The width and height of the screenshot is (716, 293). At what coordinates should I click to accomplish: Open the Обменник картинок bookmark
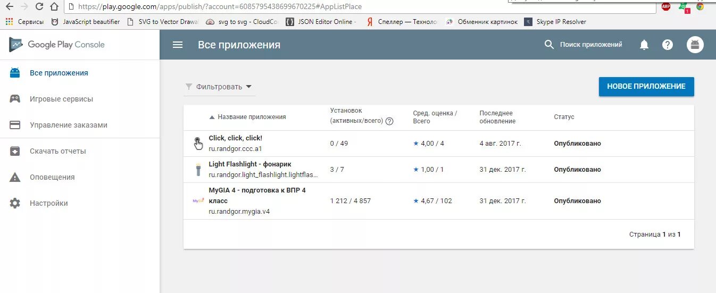coord(481,22)
